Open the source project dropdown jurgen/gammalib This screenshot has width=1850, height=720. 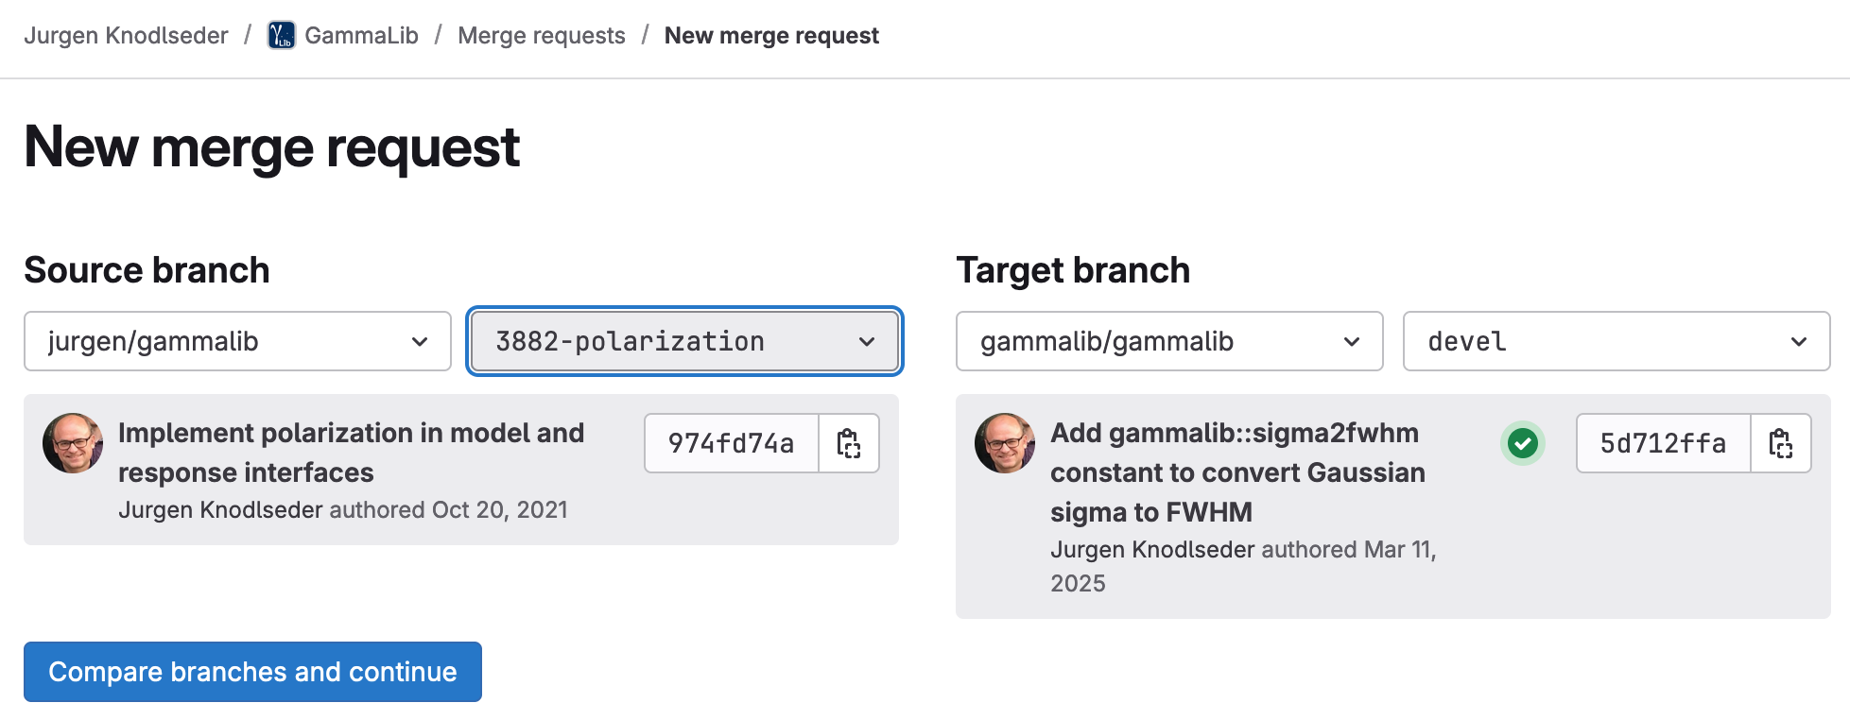(x=236, y=341)
